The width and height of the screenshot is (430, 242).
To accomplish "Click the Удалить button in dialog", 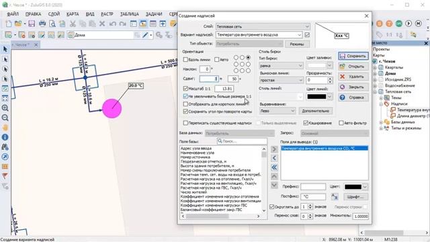I will (x=353, y=77).
